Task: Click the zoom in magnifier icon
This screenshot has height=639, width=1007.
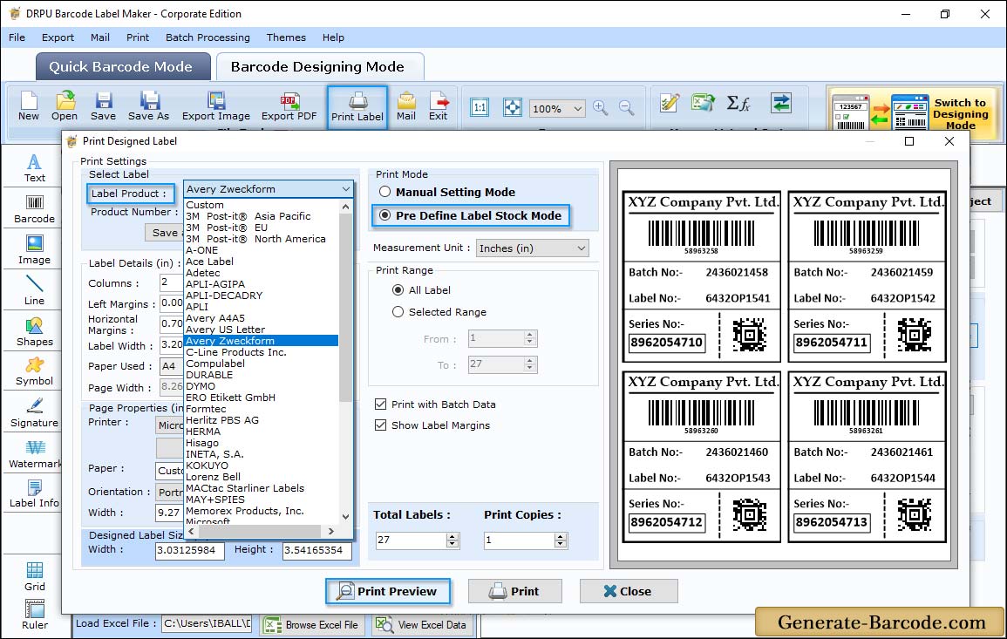Action: tap(601, 108)
